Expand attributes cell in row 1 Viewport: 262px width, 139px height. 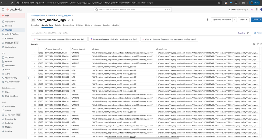(x=157, y=53)
